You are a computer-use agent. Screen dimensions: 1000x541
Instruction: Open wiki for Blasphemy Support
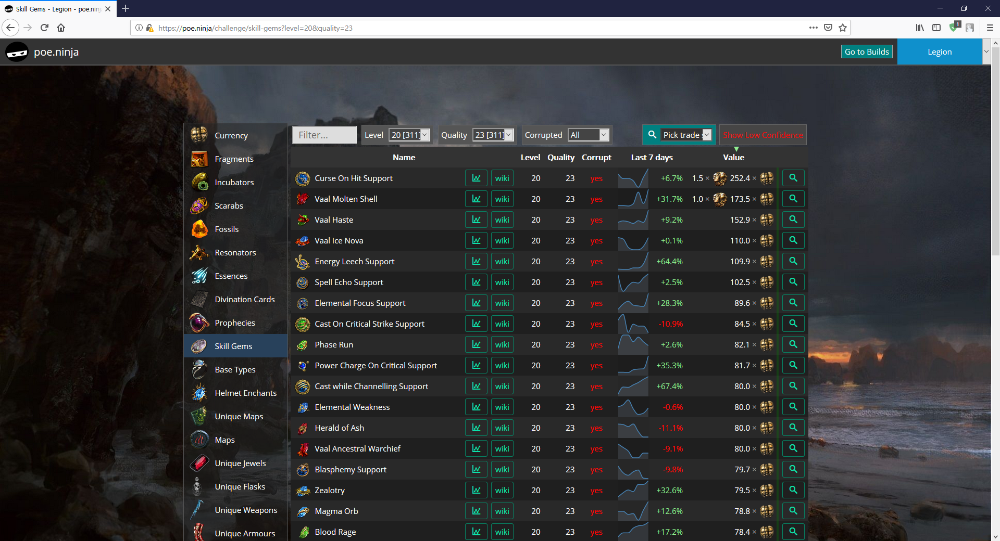(x=502, y=469)
